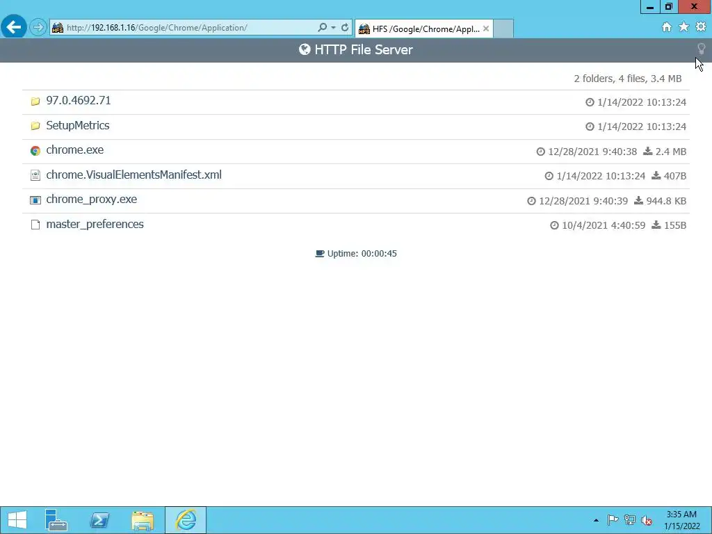Image resolution: width=712 pixels, height=534 pixels.
Task: Open chrome.VisualElementsManifest.xml
Action: 134,175
